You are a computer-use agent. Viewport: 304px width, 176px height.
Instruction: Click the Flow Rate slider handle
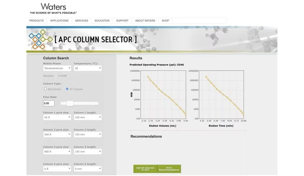tap(70, 103)
